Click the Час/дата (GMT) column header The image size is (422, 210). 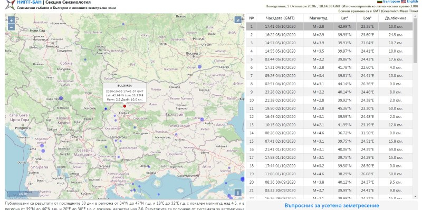(x=280, y=18)
